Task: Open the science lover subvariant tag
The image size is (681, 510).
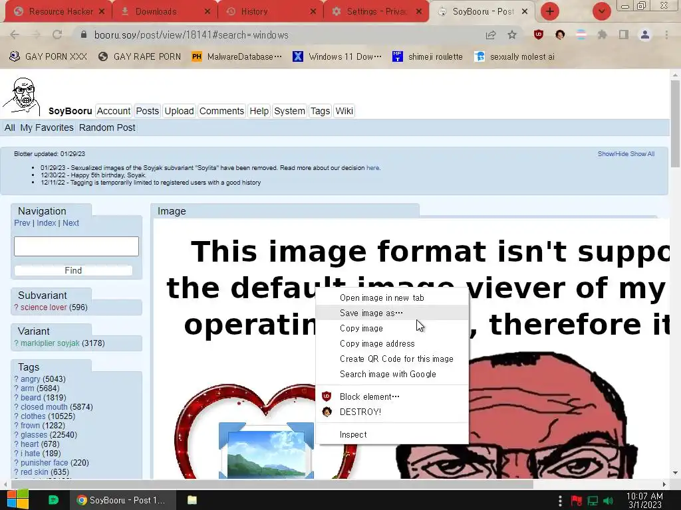Action: (43, 307)
